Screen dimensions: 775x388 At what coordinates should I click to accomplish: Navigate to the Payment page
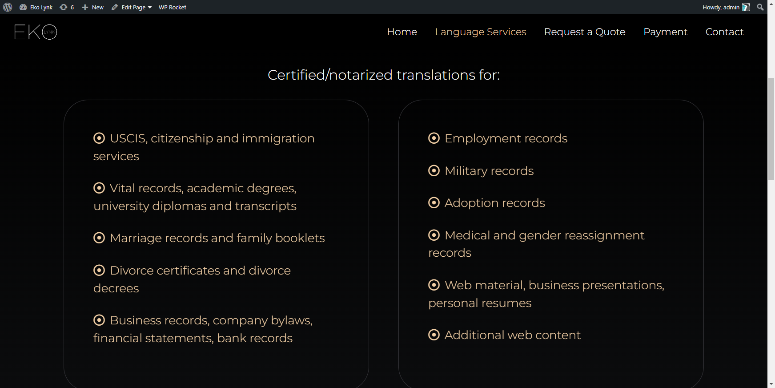coord(665,32)
